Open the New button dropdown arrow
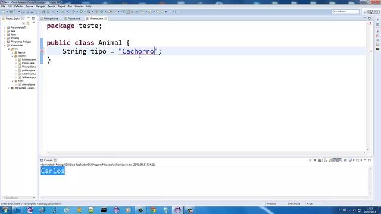The image size is (381, 214). click(7, 12)
